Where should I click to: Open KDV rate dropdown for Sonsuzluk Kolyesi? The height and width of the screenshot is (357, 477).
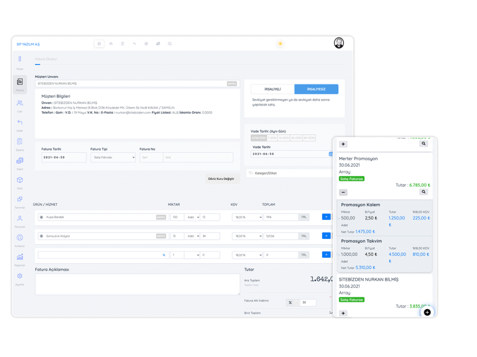pos(247,236)
